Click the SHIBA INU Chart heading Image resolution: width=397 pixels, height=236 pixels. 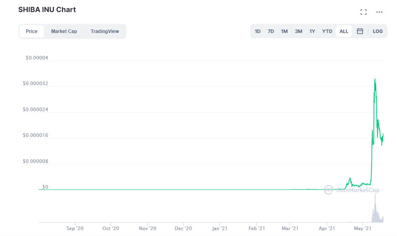[x=47, y=9]
